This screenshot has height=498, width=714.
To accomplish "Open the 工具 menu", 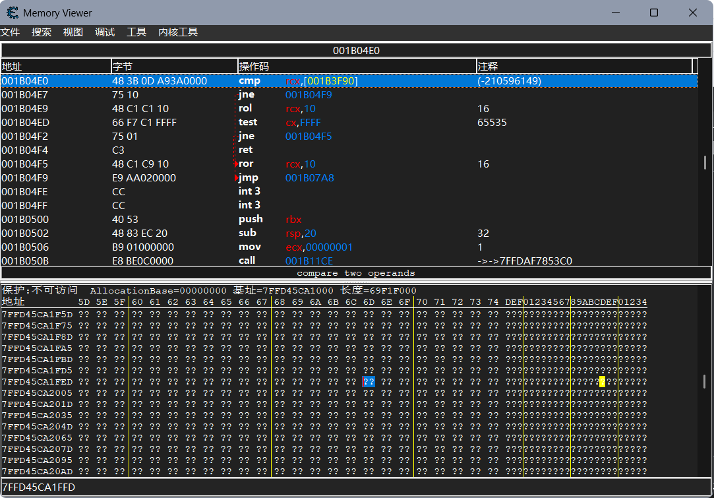I will coord(136,32).
